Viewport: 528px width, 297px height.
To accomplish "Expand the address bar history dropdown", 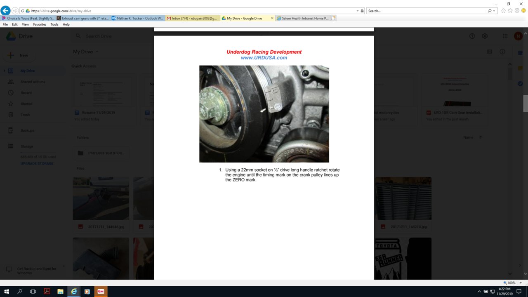I will [x=357, y=11].
